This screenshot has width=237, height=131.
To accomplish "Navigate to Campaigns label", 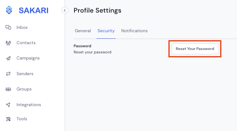I will 28,58.
